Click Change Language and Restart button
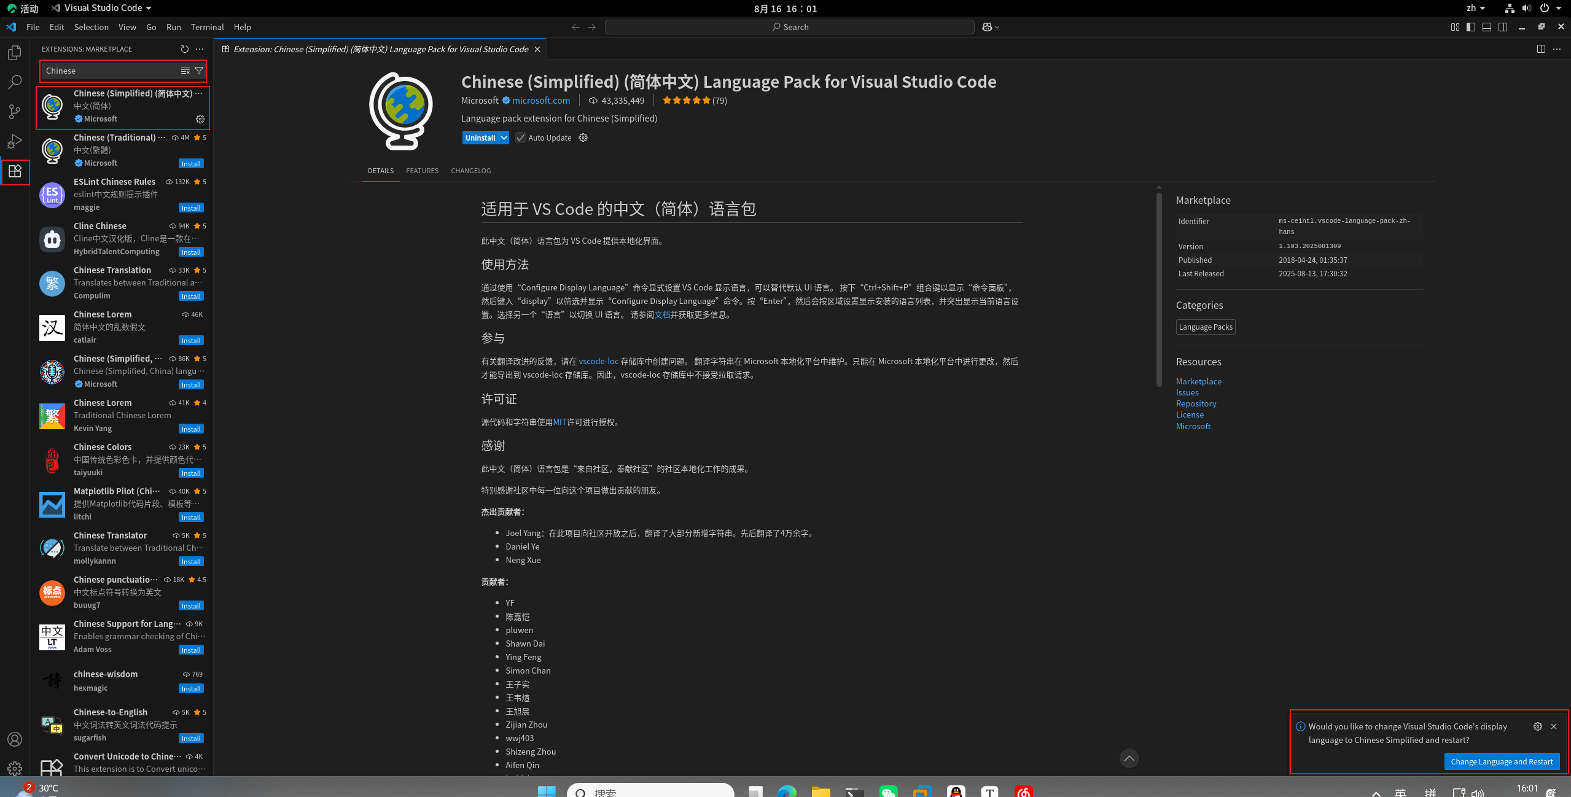This screenshot has width=1571, height=797. coord(1501,761)
